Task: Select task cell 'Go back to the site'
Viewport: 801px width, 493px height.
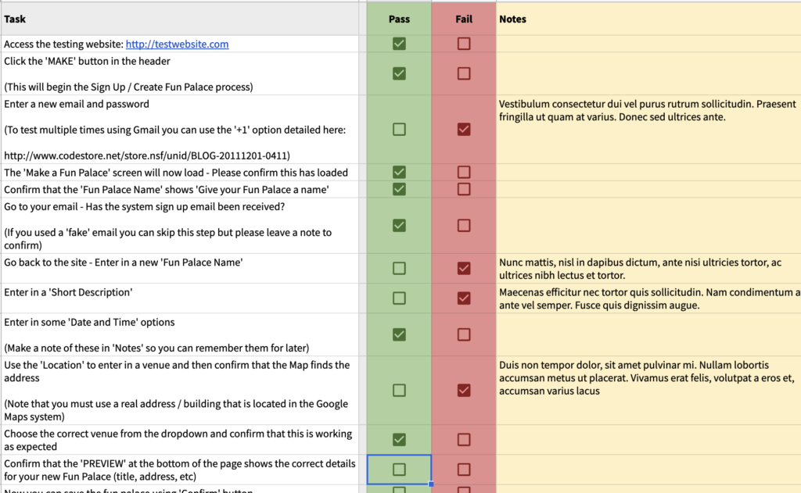Action: pyautogui.click(x=180, y=269)
